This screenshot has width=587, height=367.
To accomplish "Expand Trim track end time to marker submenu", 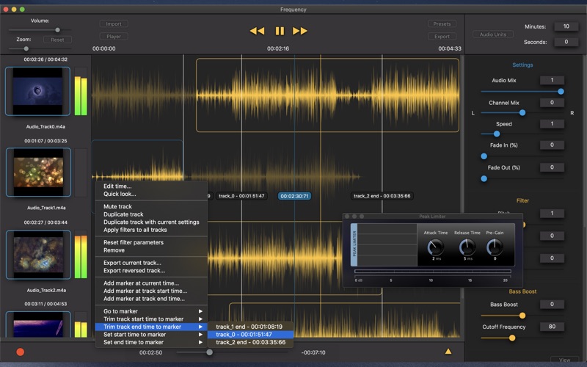I will (151, 327).
